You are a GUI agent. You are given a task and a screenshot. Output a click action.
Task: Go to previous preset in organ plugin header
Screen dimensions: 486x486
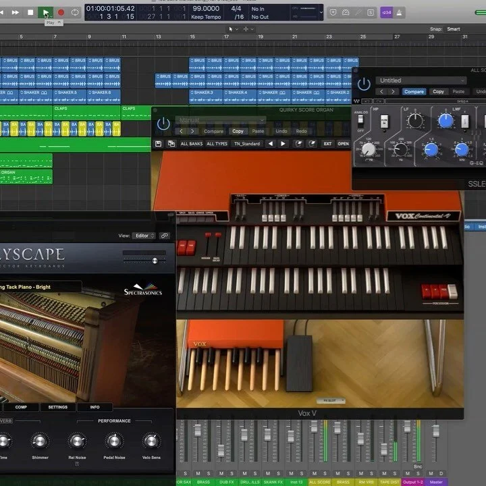tap(181, 131)
